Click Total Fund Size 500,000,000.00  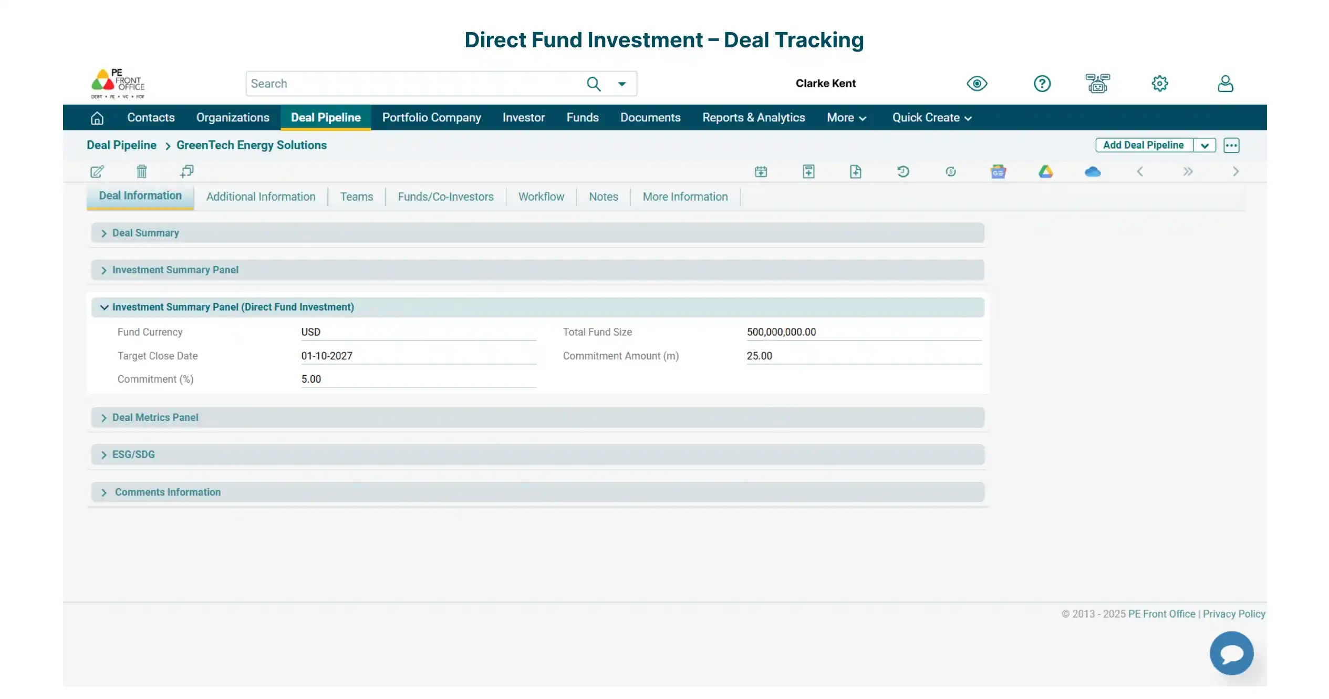click(864, 332)
